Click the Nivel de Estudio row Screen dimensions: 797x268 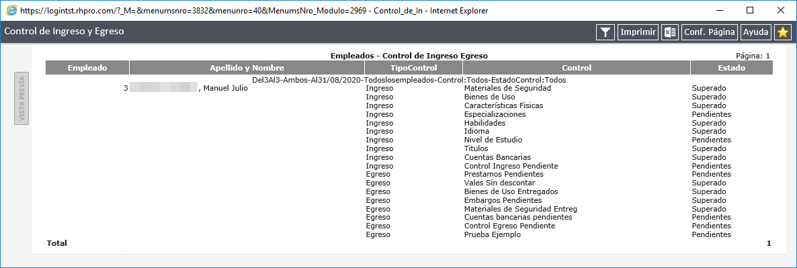pyautogui.click(x=493, y=140)
